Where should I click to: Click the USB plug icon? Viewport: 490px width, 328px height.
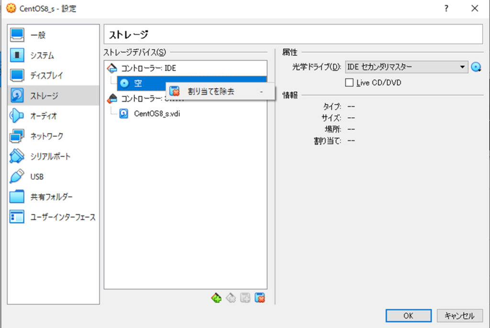pyautogui.click(x=17, y=176)
